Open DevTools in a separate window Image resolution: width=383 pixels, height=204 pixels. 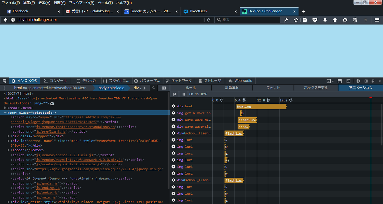click(x=372, y=81)
